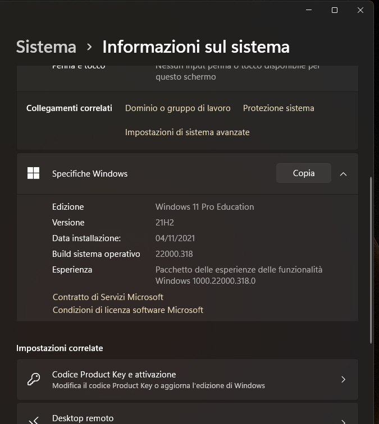Open Codice Product Key e attivazione
Image resolution: width=379 pixels, height=424 pixels.
188,379
